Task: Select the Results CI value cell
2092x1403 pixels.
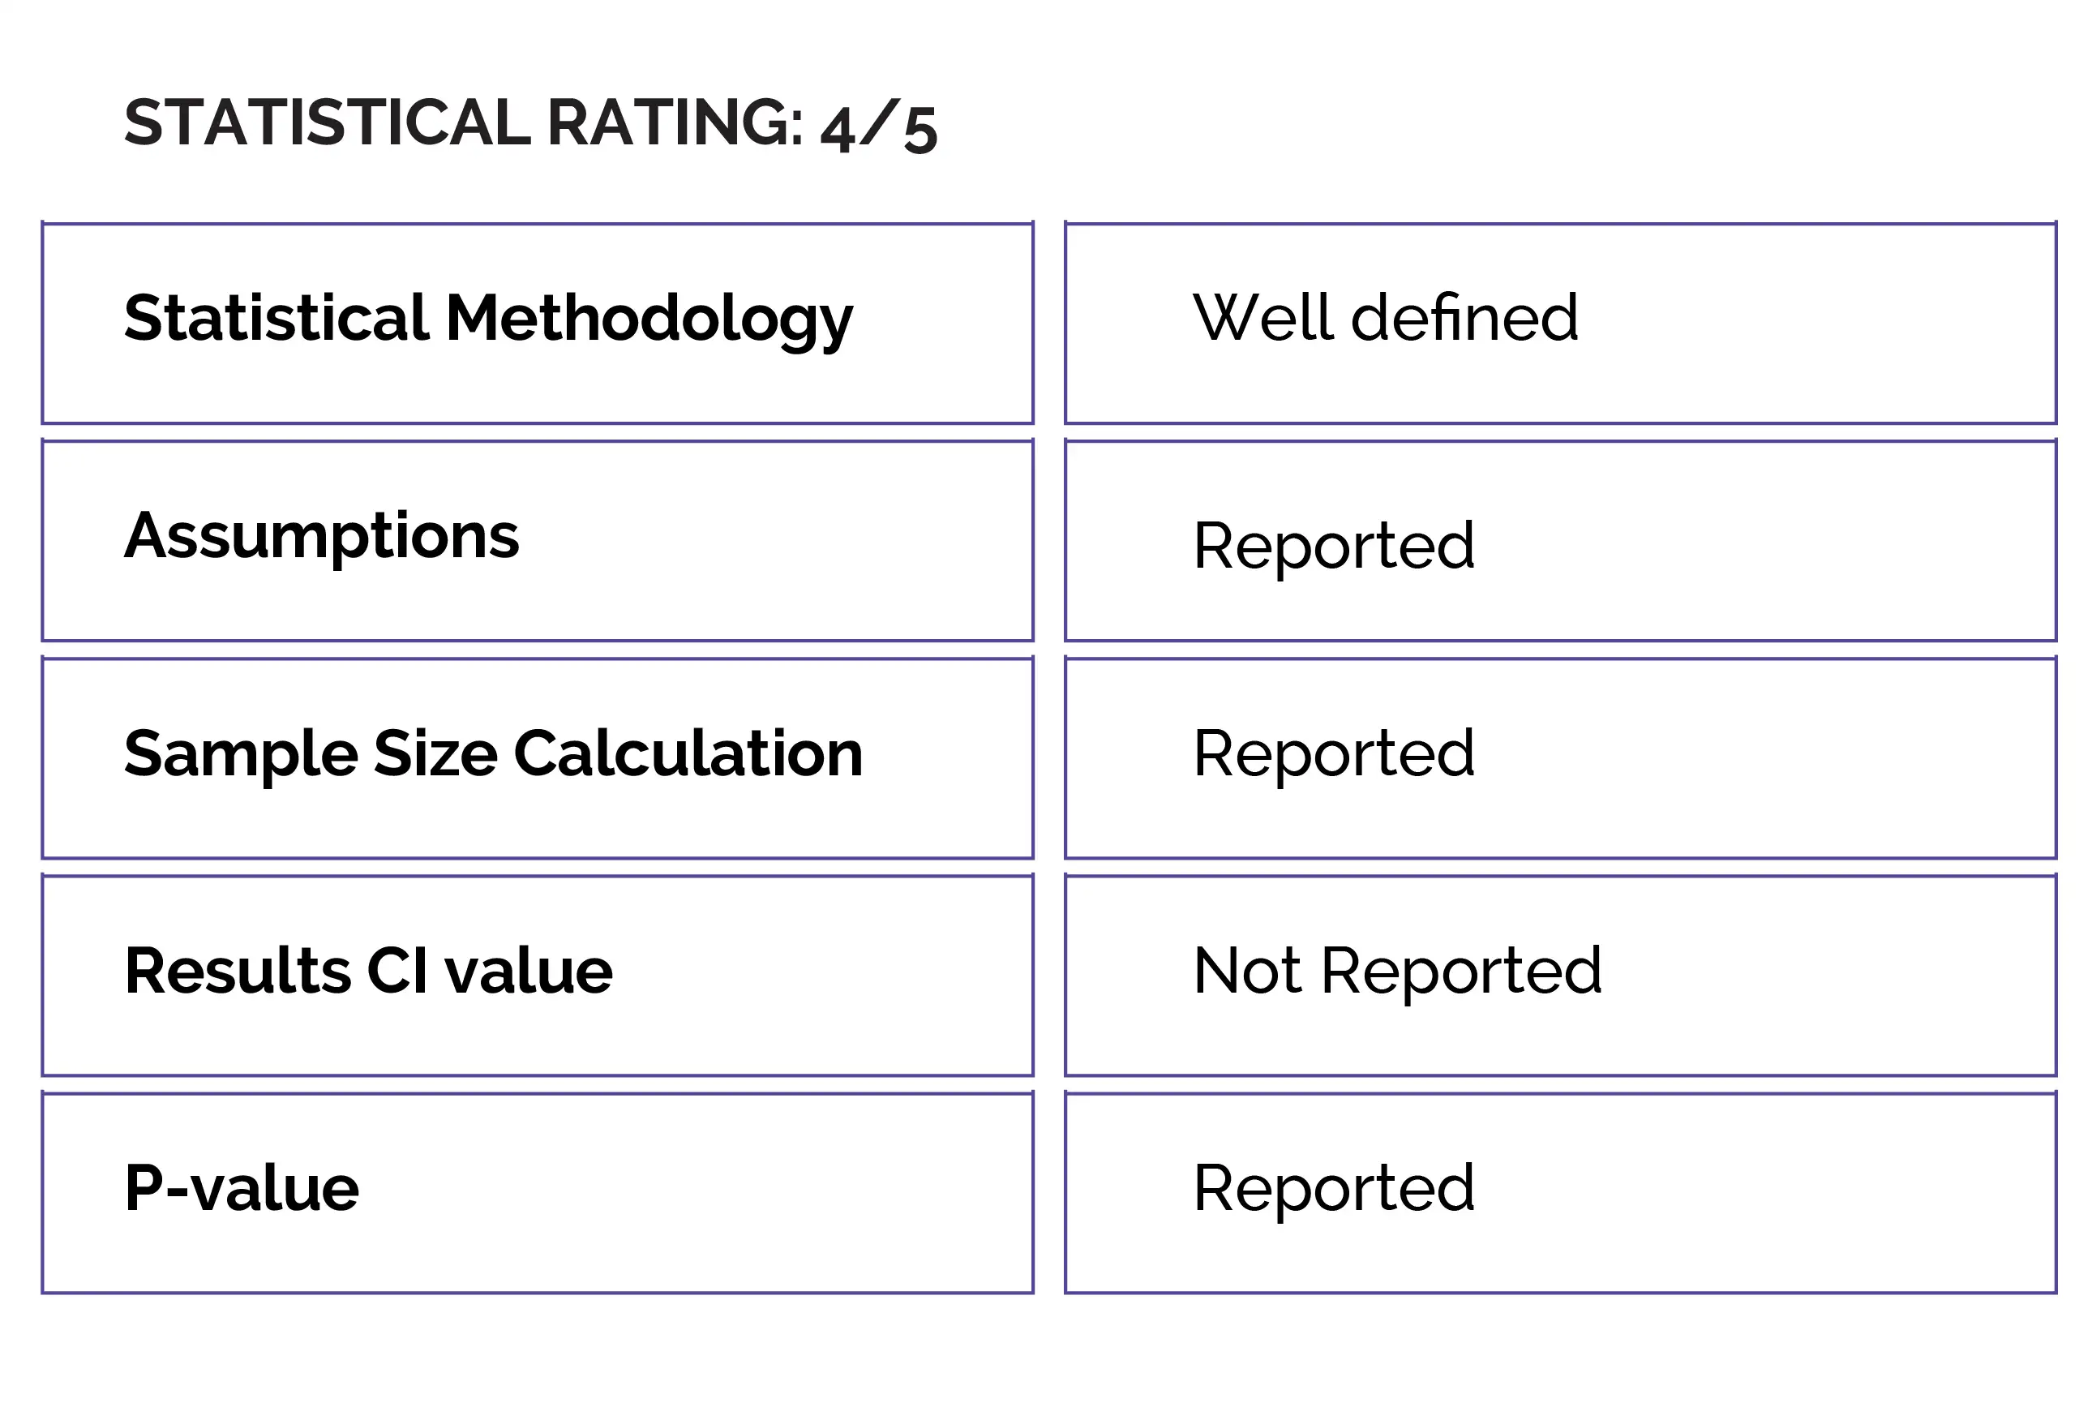Action: 537,976
